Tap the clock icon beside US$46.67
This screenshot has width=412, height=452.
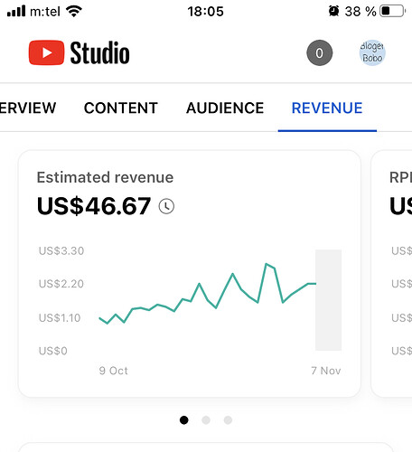pos(166,206)
